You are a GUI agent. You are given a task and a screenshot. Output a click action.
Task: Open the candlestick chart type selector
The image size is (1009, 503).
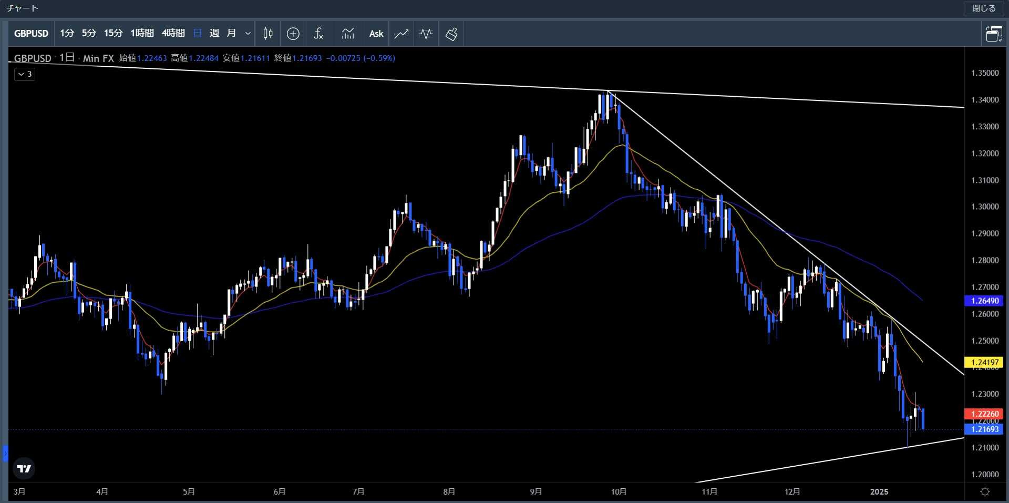coord(268,34)
